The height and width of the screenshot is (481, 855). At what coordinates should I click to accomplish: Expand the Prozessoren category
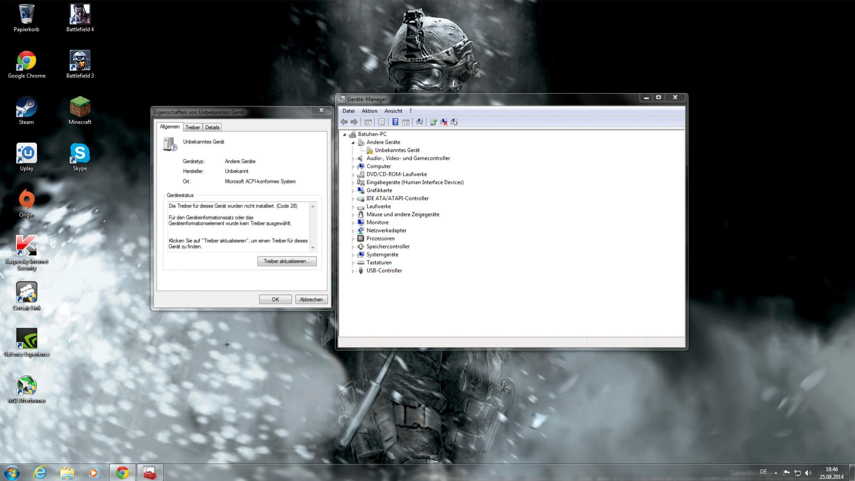353,239
